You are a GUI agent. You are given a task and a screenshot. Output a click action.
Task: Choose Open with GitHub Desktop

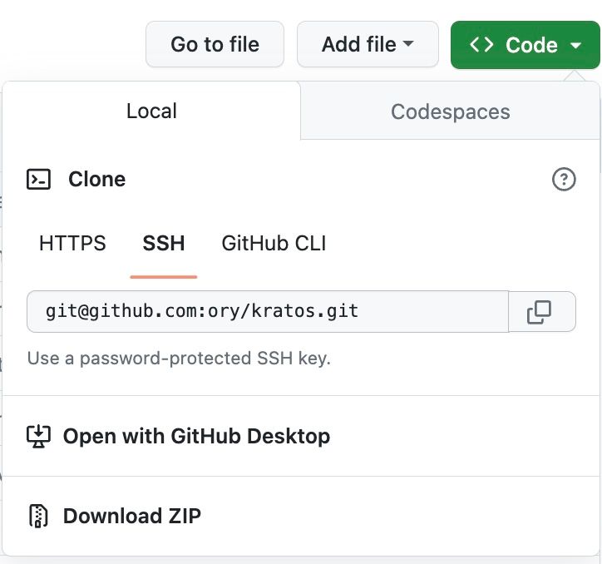(x=196, y=436)
